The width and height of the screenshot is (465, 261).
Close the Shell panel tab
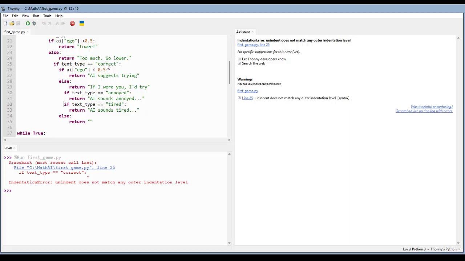pyautogui.click(x=15, y=148)
